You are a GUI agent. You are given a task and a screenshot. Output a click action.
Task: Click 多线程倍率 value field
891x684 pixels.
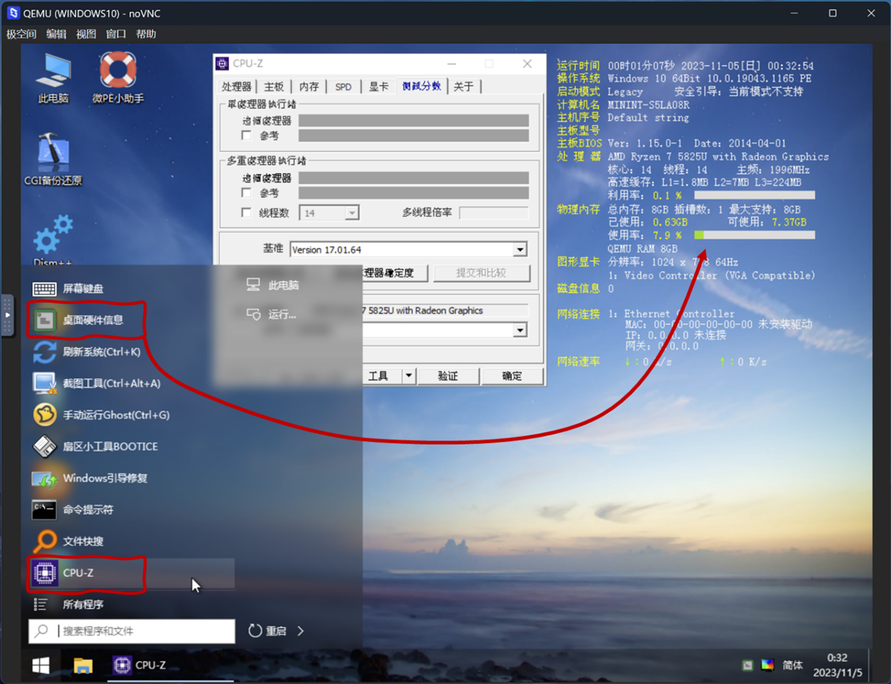[494, 213]
